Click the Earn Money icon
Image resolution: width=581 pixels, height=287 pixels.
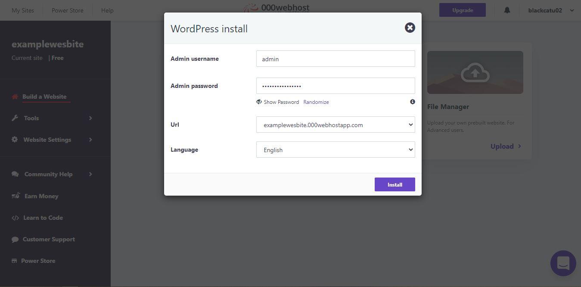pos(16,196)
